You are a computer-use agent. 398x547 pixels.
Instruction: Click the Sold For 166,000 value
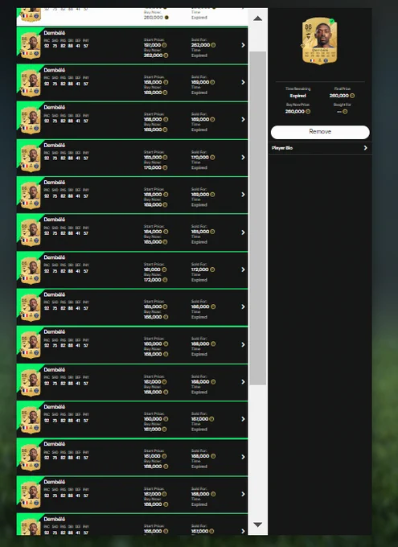[x=200, y=306]
